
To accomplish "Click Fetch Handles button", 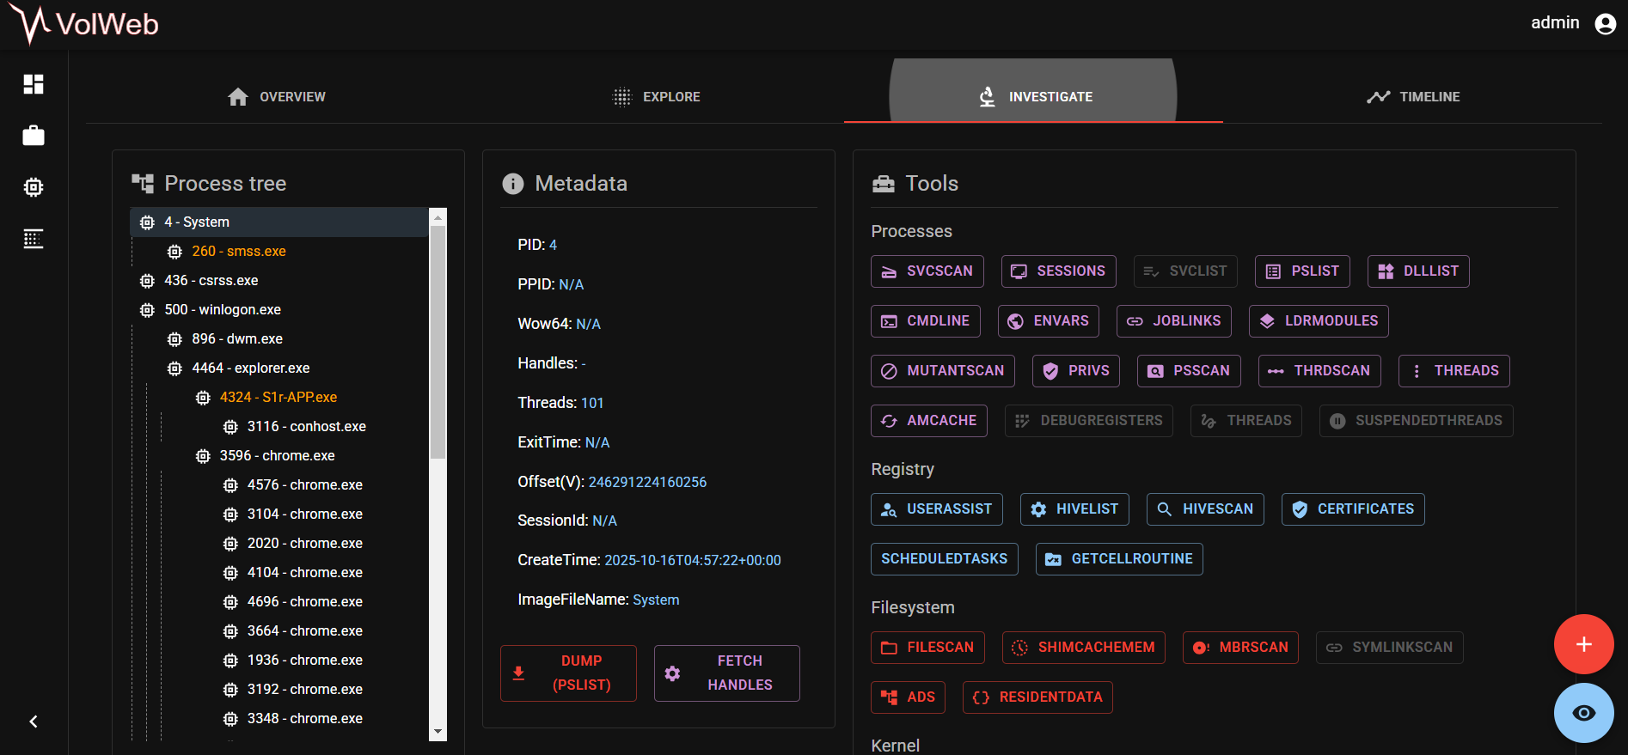I will click(726, 673).
